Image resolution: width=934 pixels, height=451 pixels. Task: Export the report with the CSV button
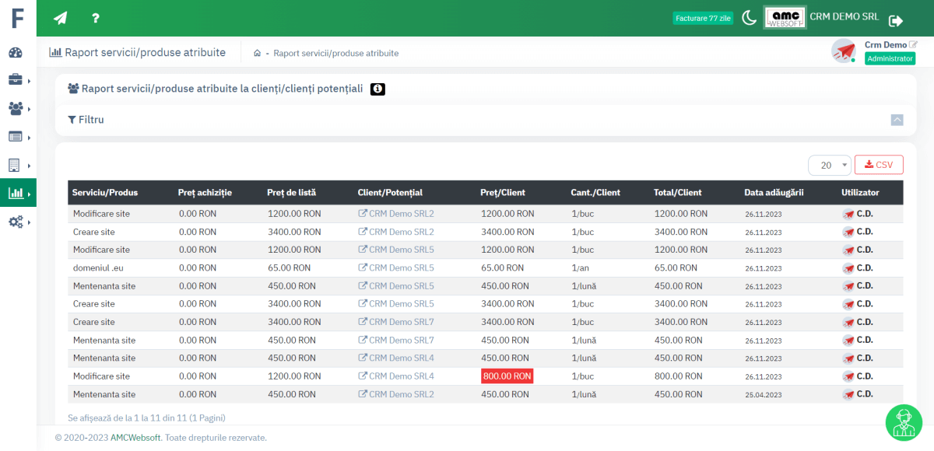click(879, 165)
